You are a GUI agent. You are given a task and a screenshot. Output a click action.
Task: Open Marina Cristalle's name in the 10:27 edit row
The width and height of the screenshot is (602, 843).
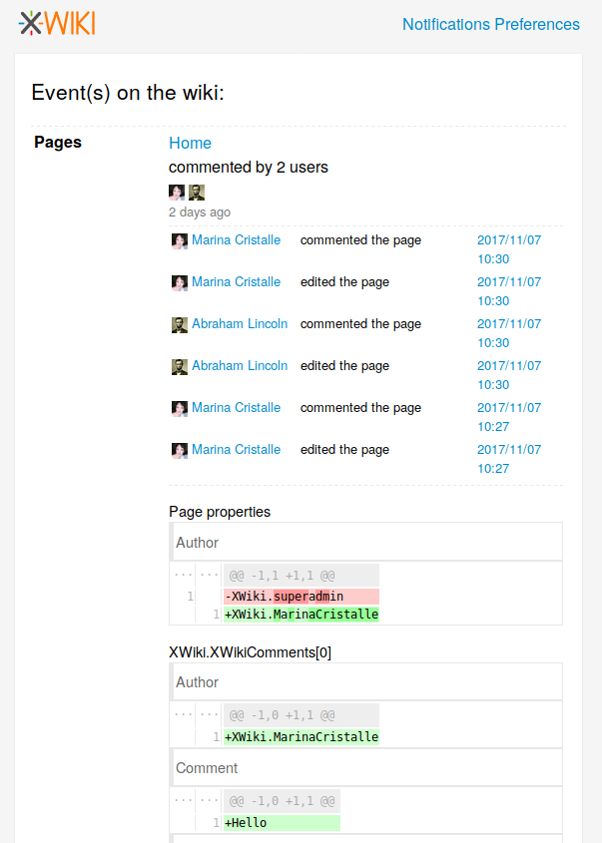(x=236, y=450)
